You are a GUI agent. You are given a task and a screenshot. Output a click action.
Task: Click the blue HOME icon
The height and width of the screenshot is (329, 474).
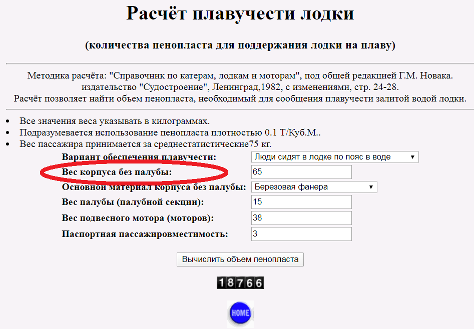pyautogui.click(x=240, y=313)
